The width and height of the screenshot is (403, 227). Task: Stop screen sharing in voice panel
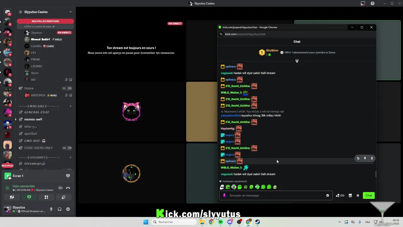(x=29, y=197)
